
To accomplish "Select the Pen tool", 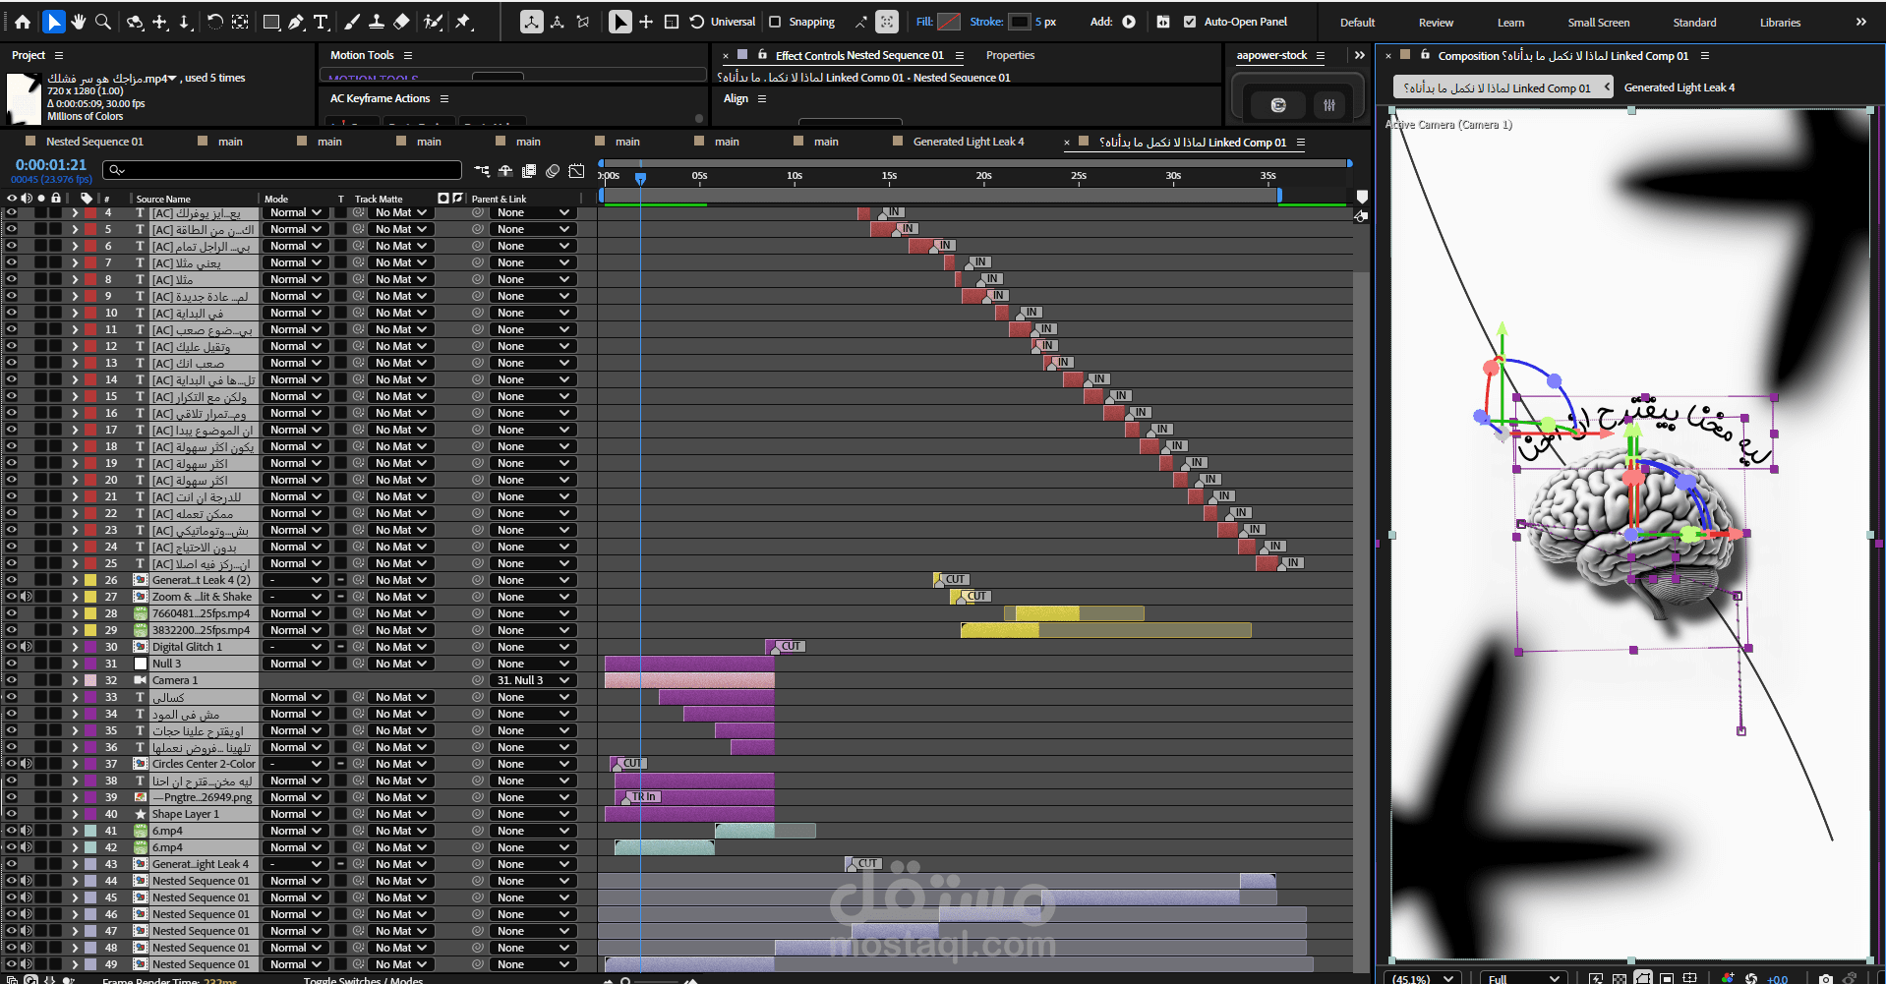I will (296, 22).
